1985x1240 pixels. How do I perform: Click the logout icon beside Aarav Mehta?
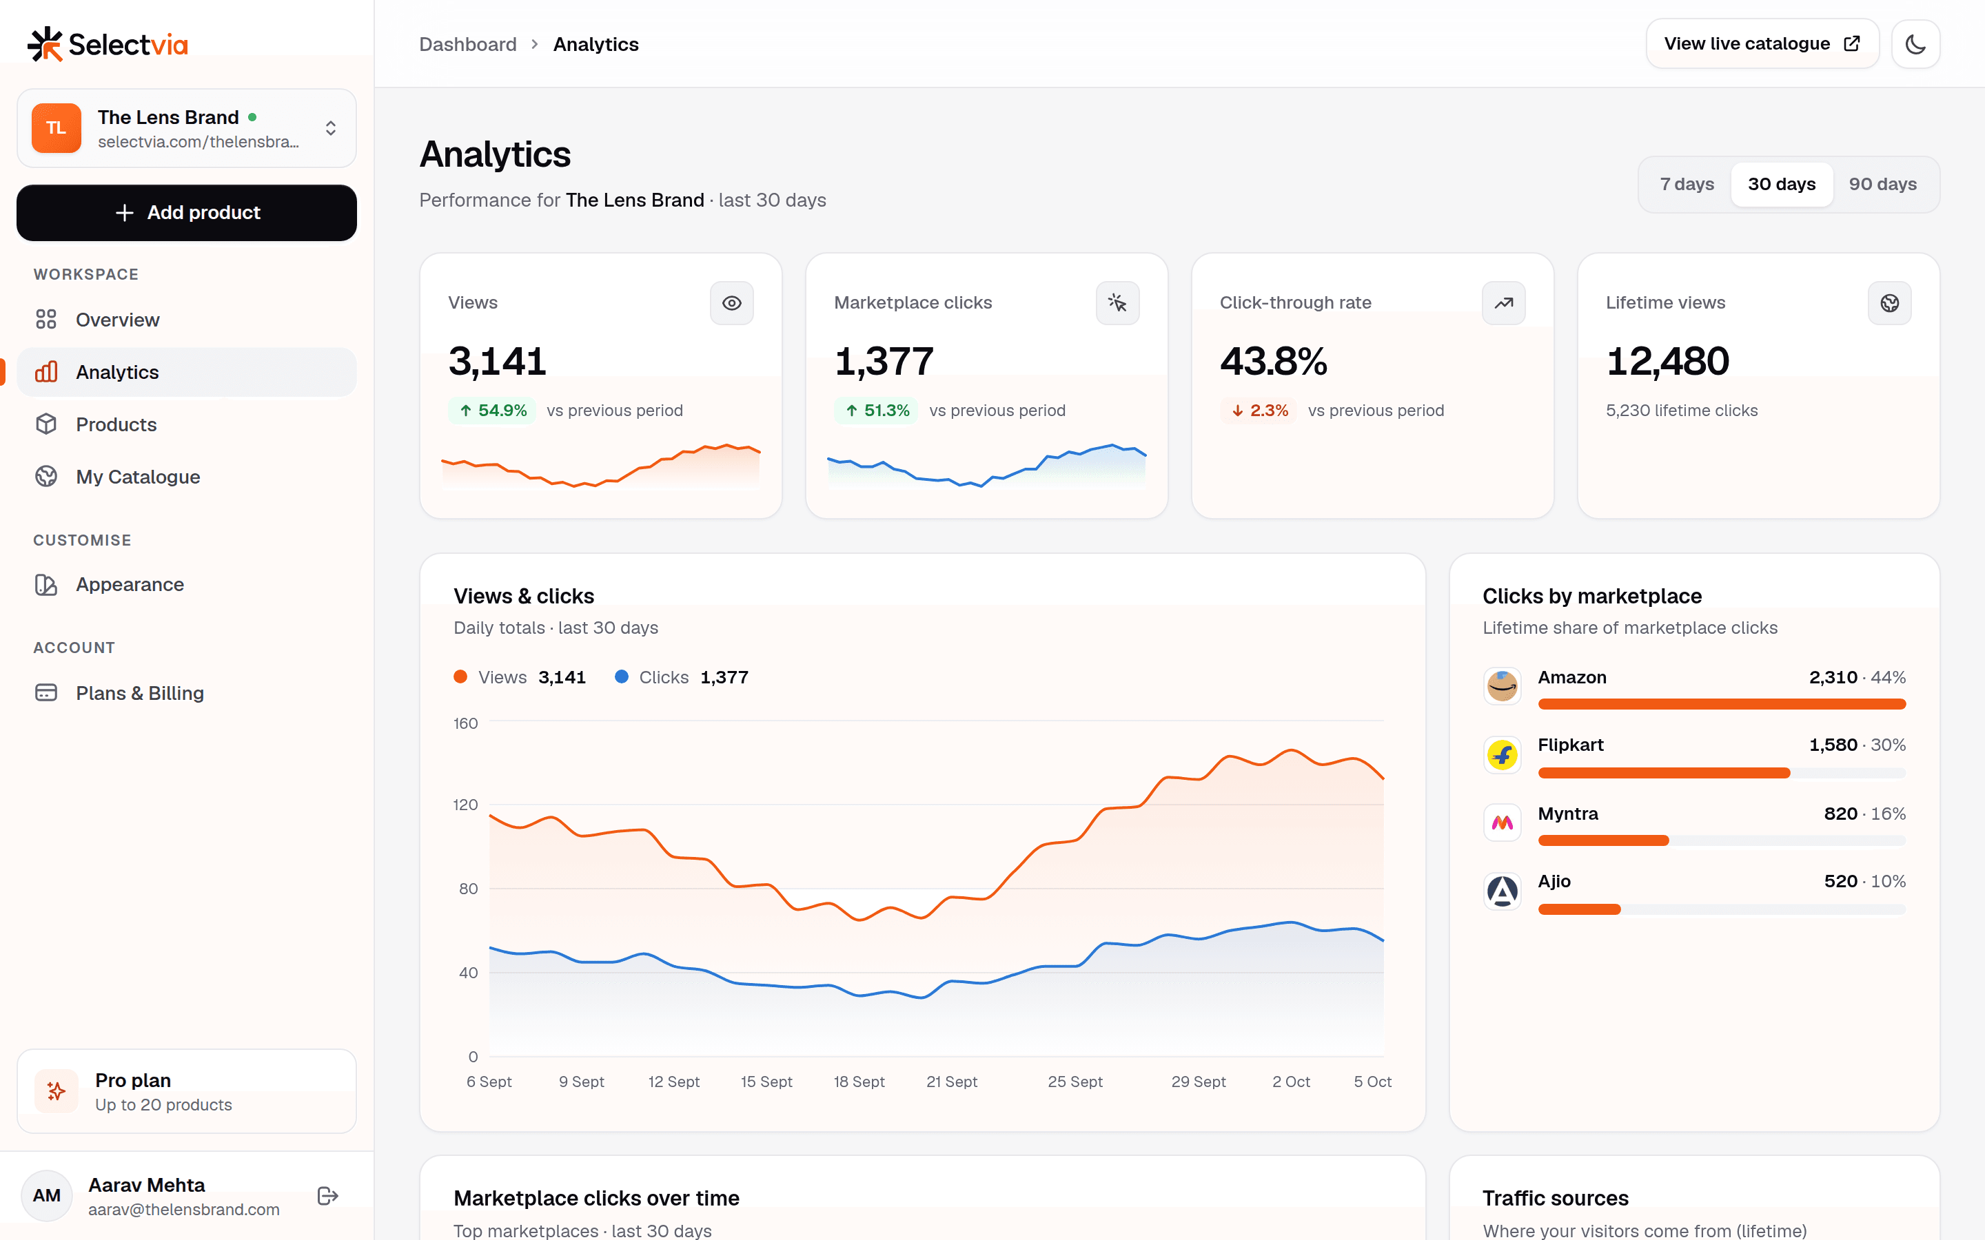click(x=327, y=1196)
